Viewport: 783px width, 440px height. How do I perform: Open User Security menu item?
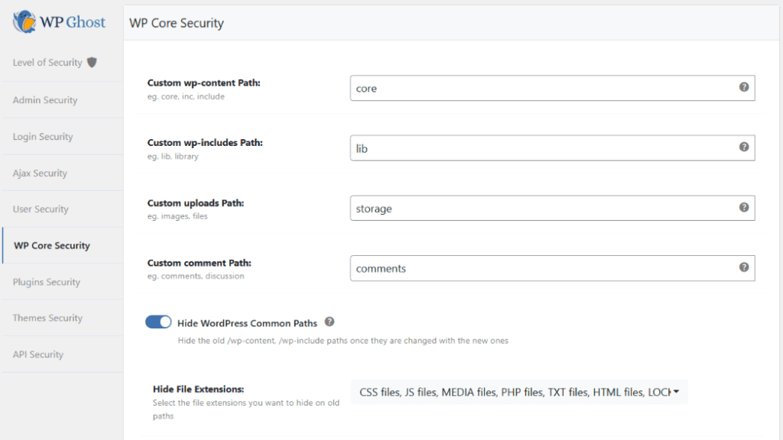click(x=41, y=209)
